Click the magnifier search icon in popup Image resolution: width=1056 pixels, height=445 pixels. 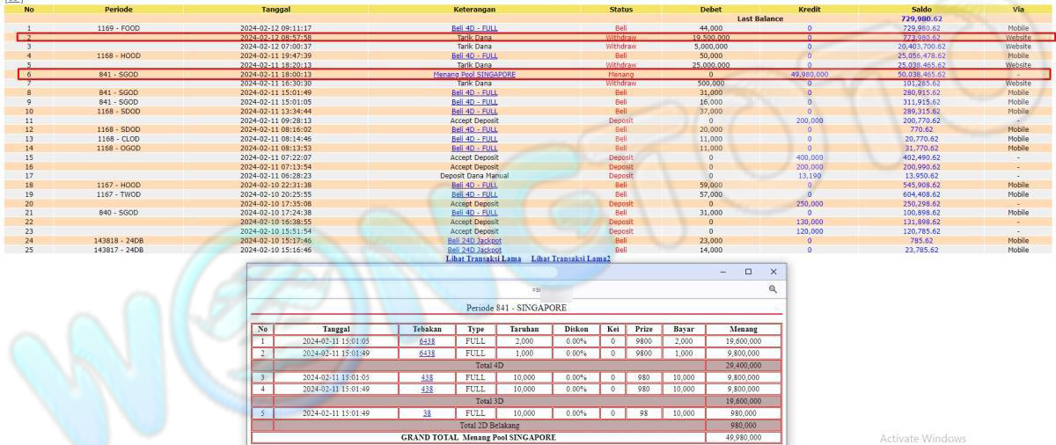click(772, 289)
